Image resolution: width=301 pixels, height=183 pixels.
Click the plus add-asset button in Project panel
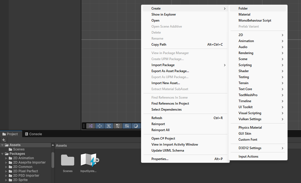[4, 140]
